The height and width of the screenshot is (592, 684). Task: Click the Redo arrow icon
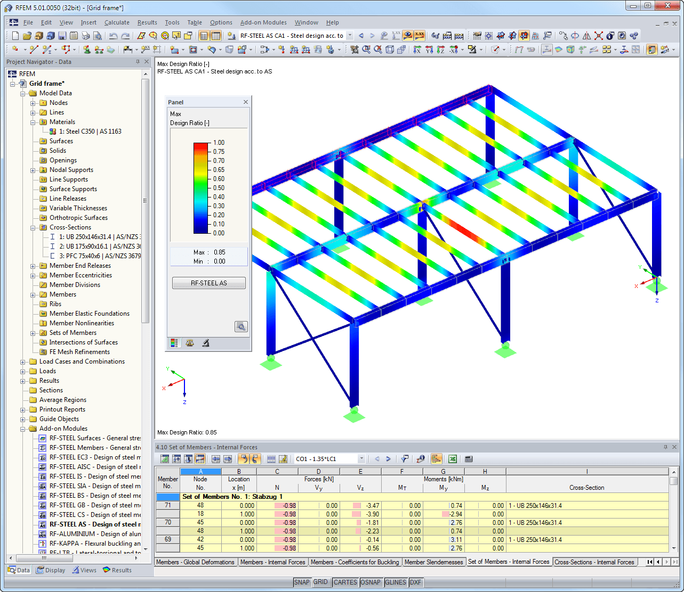click(125, 36)
